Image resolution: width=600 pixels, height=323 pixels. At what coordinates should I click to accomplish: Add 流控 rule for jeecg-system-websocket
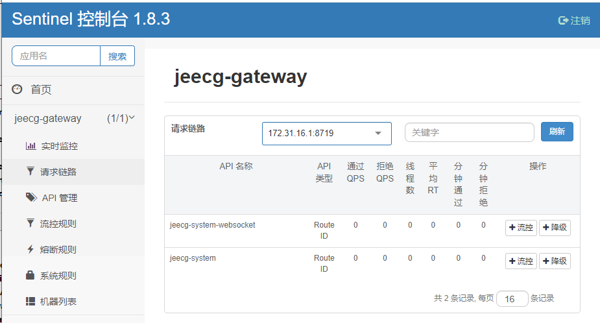521,228
